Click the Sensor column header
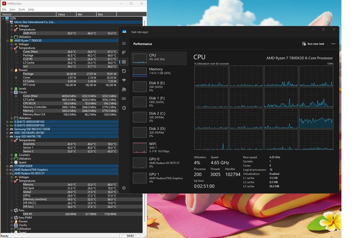Screen dimensions: 355x238 28,14
